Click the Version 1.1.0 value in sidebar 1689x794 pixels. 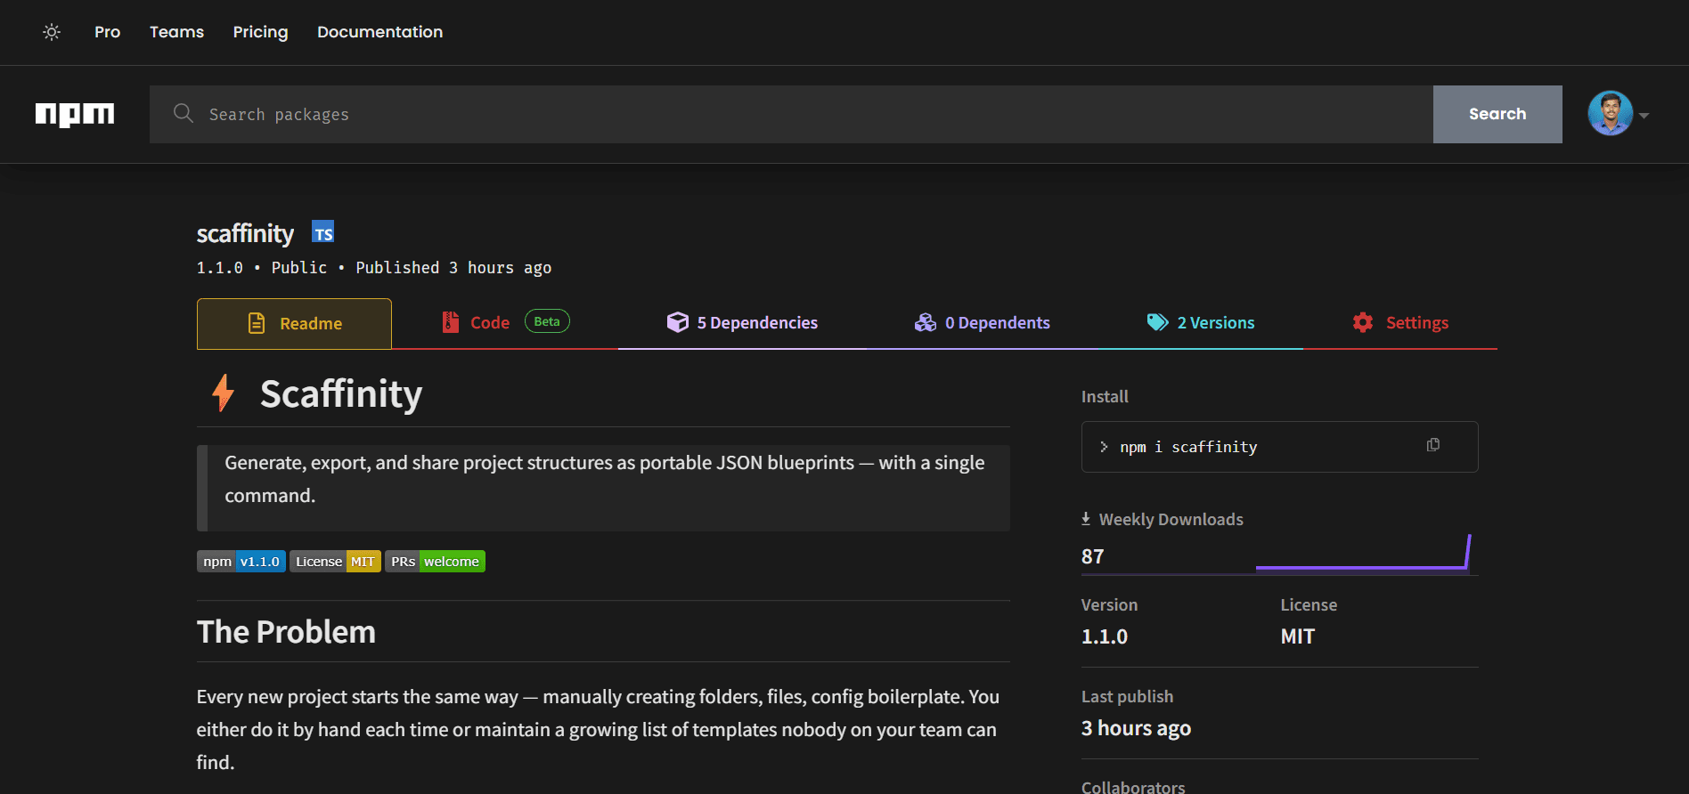(1105, 636)
